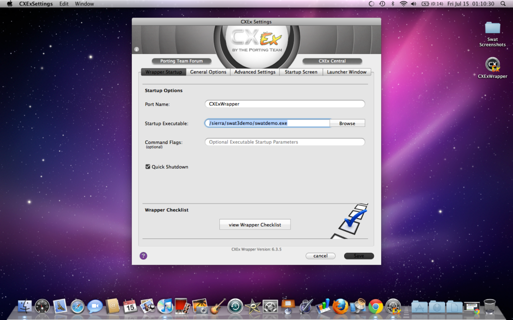Screen dimensions: 513x320
Task: Toggle the Quick Shutdown checkbox
Action: pos(148,166)
